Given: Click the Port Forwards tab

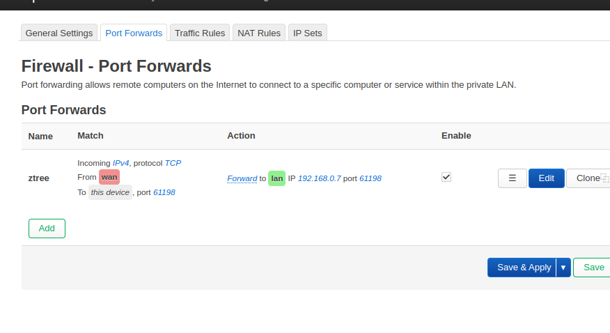Looking at the screenshot, I should 134,33.
